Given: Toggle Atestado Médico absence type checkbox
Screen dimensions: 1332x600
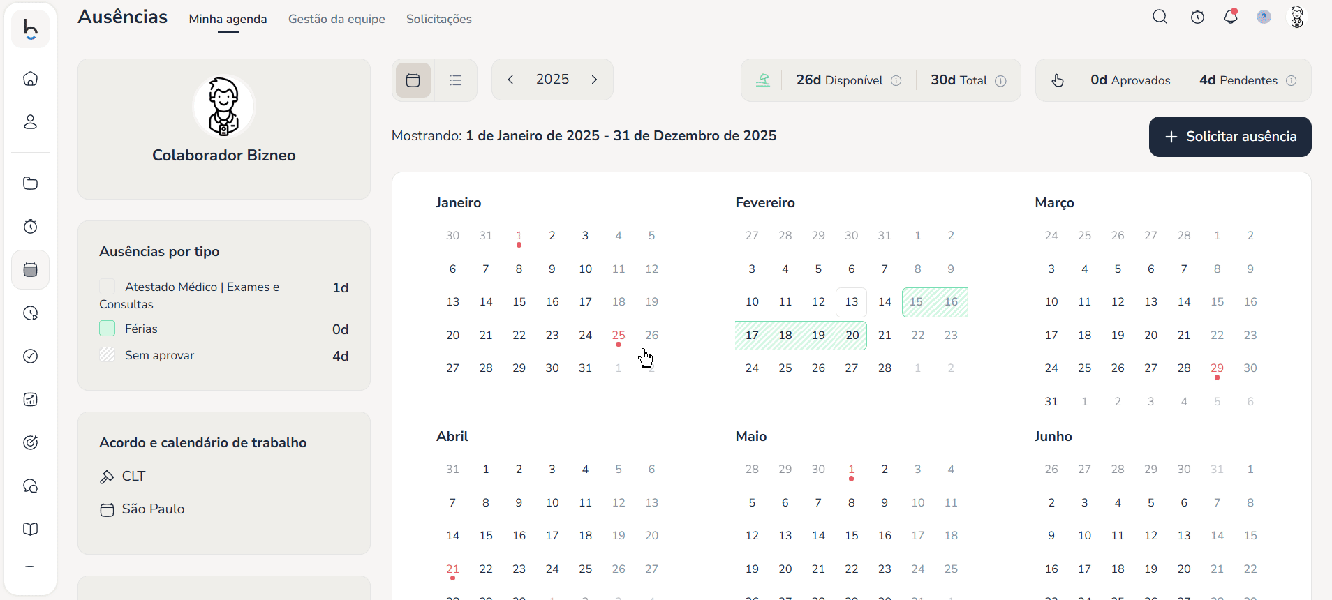Looking at the screenshot, I should tap(108, 287).
